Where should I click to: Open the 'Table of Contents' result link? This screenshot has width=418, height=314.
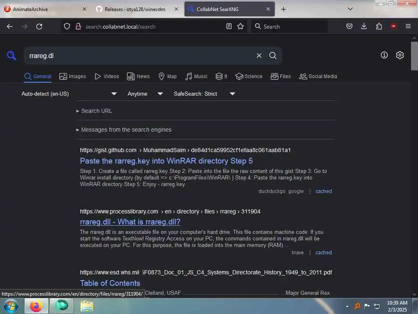110,283
